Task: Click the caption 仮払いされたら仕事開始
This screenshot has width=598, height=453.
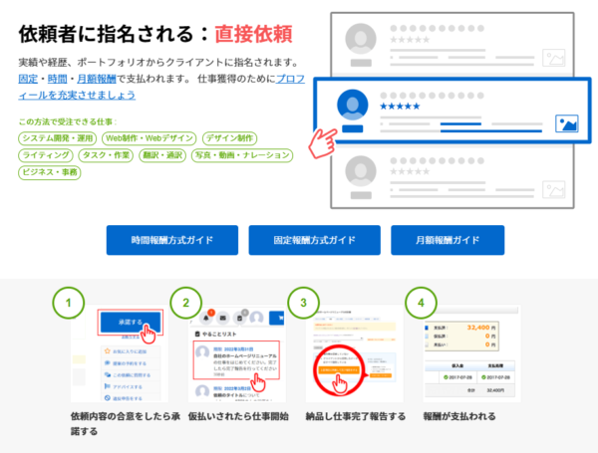Action: 238,416
